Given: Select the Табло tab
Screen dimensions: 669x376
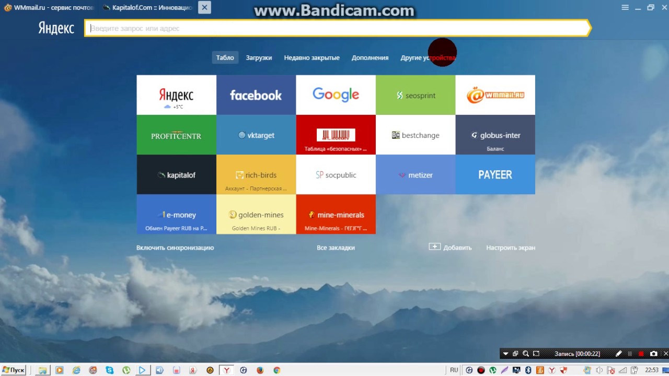Looking at the screenshot, I should pos(225,57).
